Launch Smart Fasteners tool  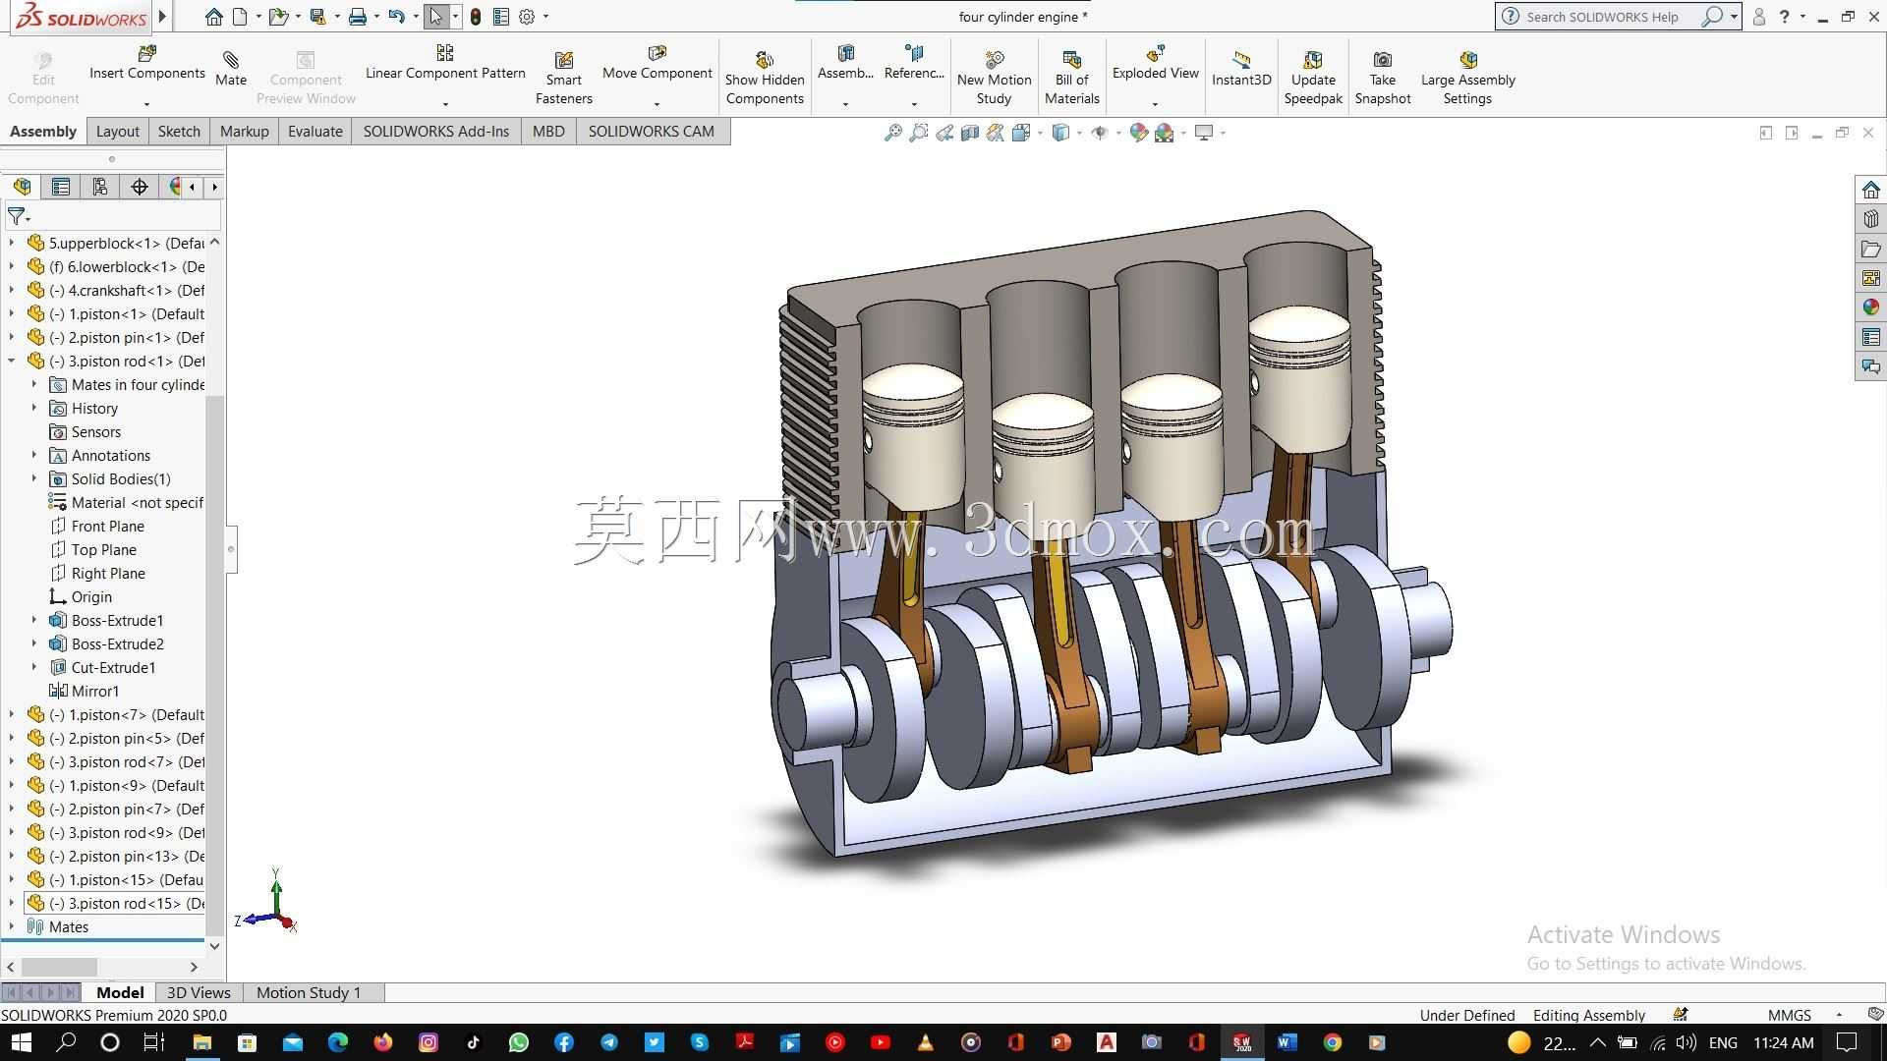point(563,78)
